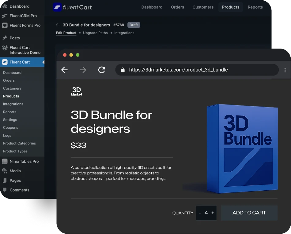The width and height of the screenshot is (291, 234).
Task: Increase quantity with the plus button
Action: (213, 213)
